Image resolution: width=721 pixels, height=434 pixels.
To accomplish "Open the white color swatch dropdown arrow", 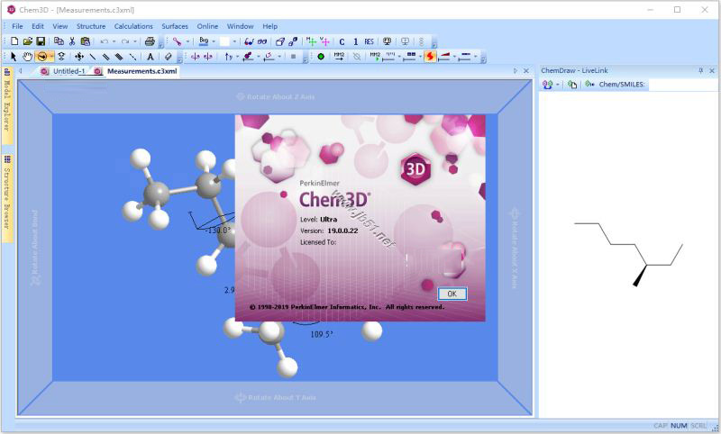I will [x=234, y=41].
